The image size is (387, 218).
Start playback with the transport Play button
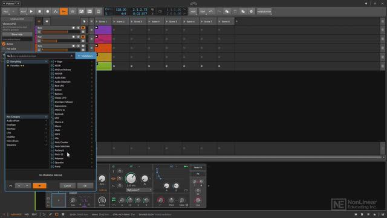[31, 11]
